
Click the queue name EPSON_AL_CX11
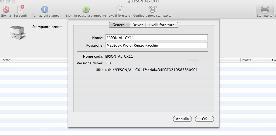click(x=119, y=57)
